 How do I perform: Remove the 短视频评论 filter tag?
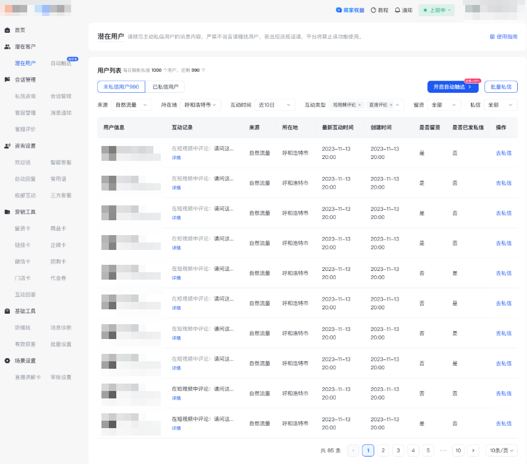[359, 105]
